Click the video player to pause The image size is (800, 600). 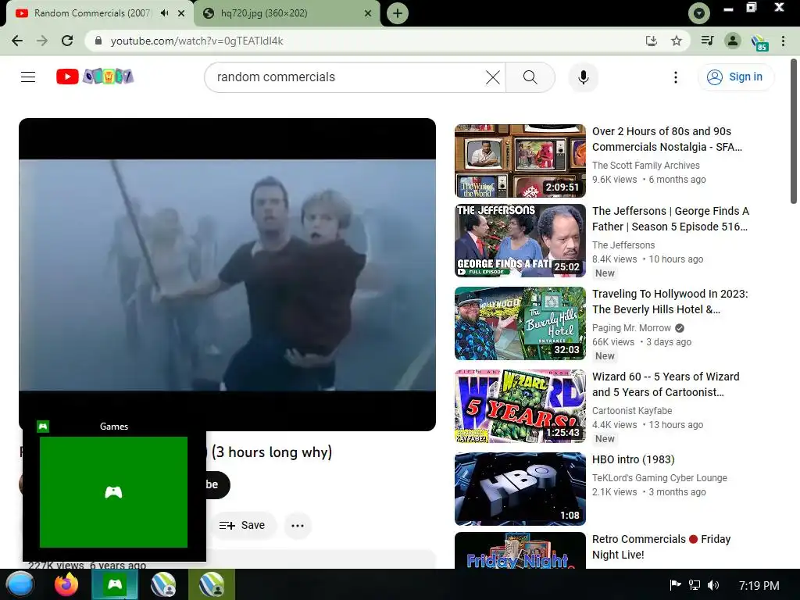click(x=227, y=274)
